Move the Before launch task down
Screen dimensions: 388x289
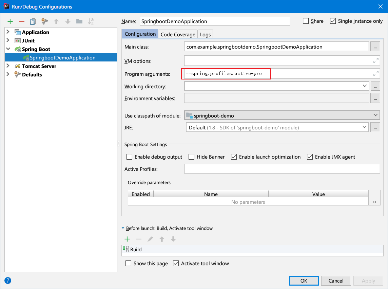pyautogui.click(x=173, y=239)
